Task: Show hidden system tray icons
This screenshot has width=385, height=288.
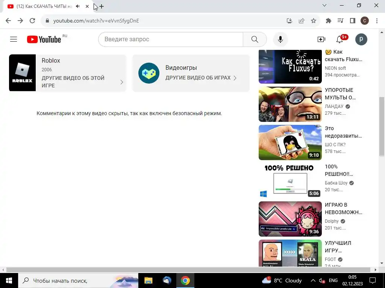Action: tap(313, 280)
